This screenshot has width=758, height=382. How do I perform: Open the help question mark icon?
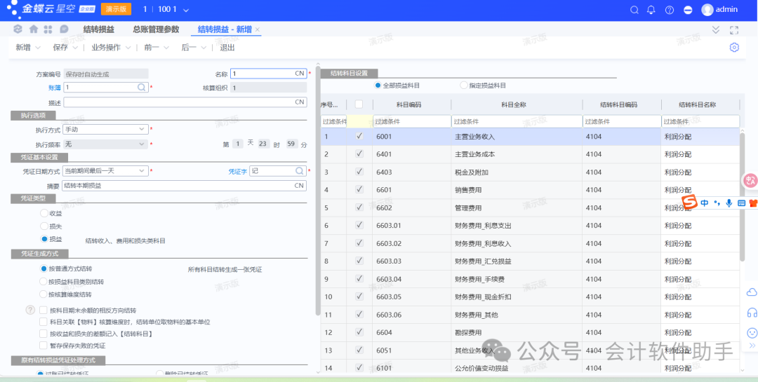tap(670, 10)
